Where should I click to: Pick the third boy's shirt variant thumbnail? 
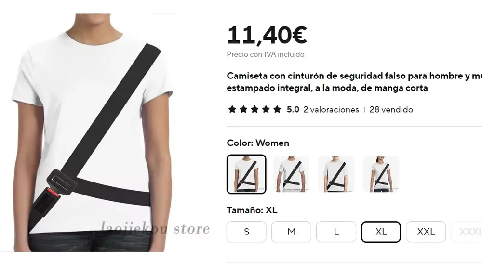pos(336,174)
